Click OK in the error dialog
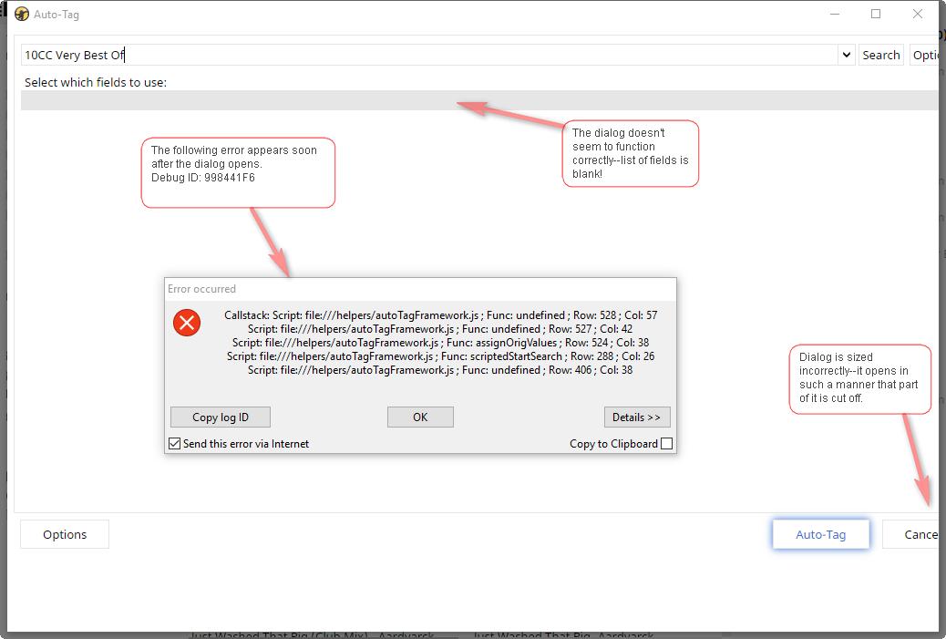This screenshot has height=639, width=946. pyautogui.click(x=420, y=417)
